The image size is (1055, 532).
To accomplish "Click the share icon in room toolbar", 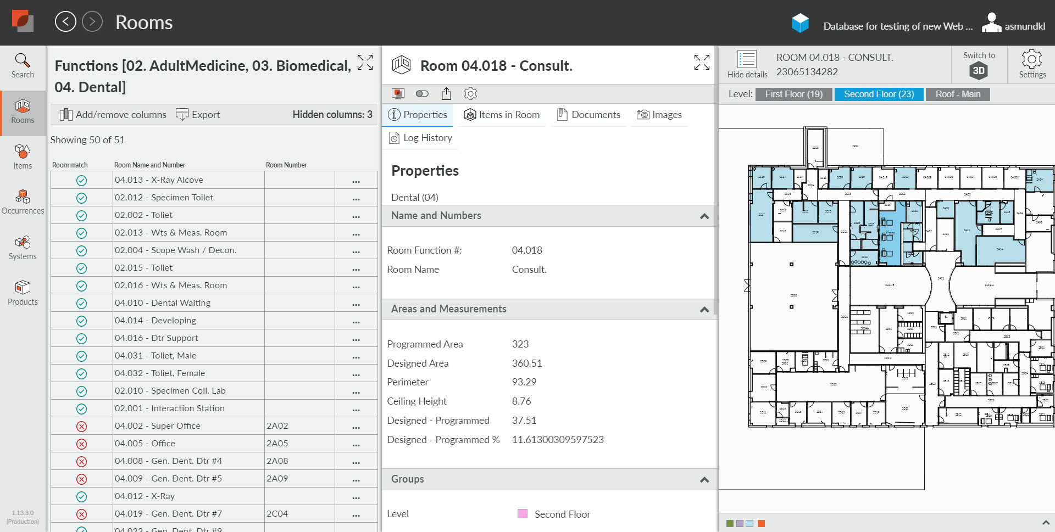I will (446, 94).
